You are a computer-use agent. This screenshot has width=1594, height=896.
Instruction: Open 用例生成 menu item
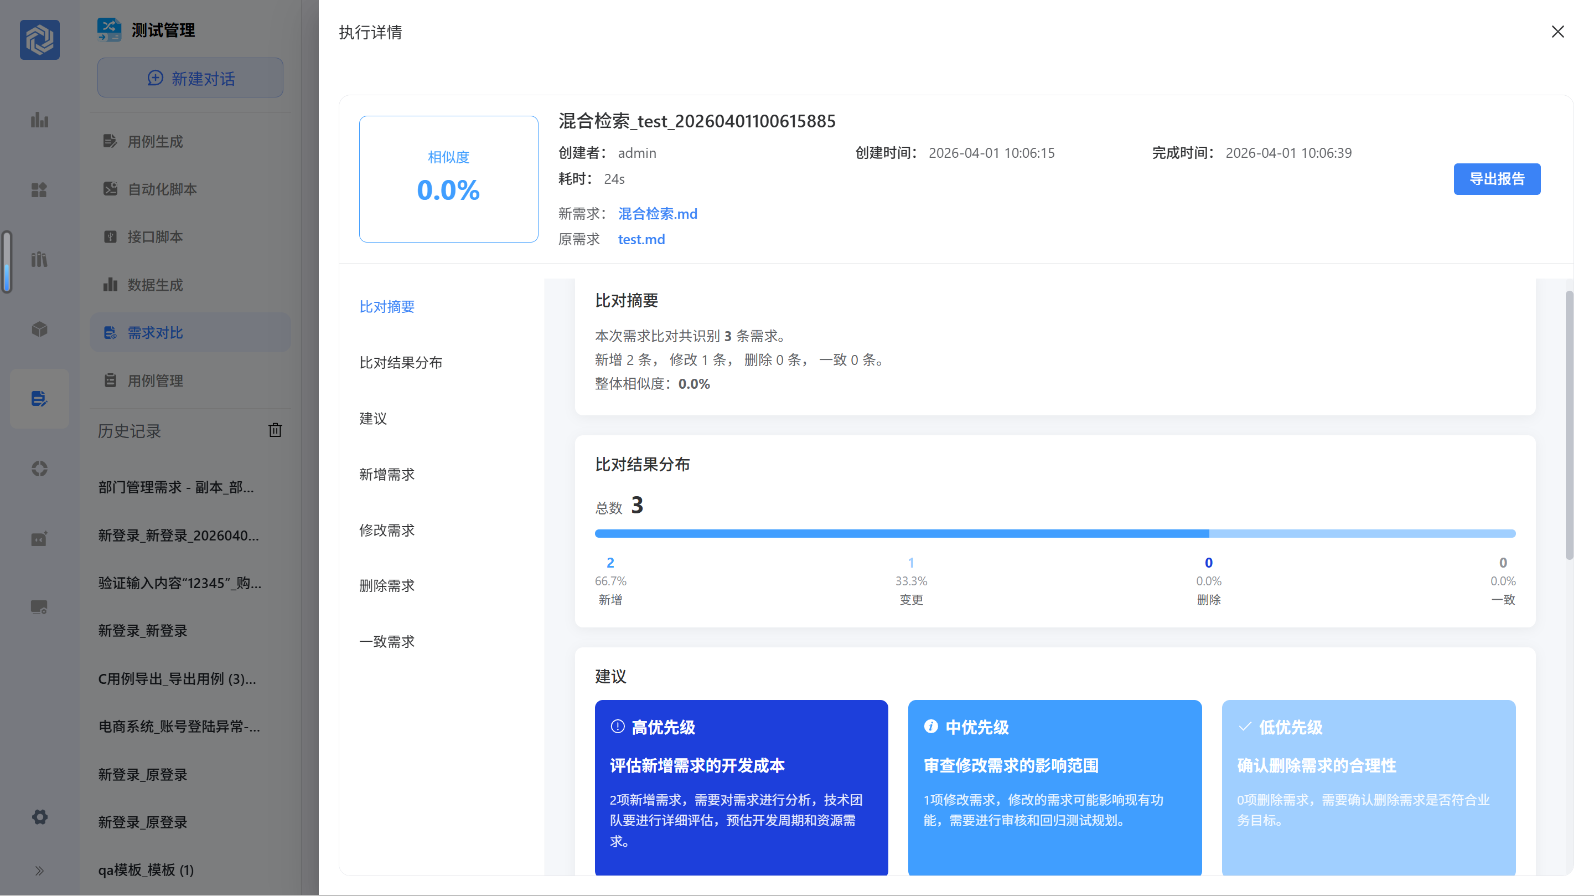pyautogui.click(x=155, y=141)
